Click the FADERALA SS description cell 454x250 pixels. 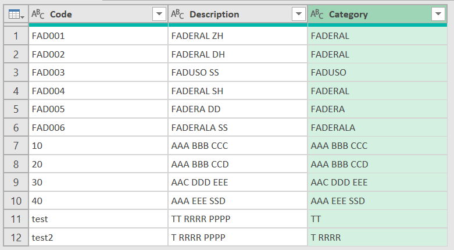point(238,127)
